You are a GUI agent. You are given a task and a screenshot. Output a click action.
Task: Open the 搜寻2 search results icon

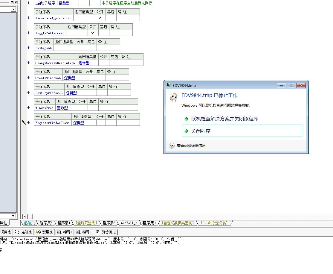pyautogui.click(x=78, y=232)
